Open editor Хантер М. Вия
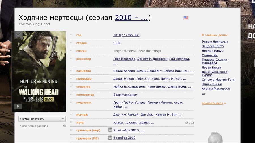The image size is (255, 143). click(x=166, y=114)
